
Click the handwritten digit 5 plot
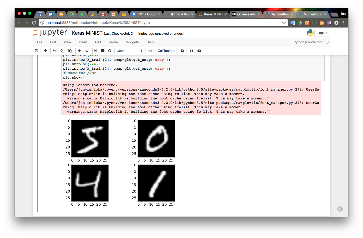pyautogui.click(x=90, y=139)
